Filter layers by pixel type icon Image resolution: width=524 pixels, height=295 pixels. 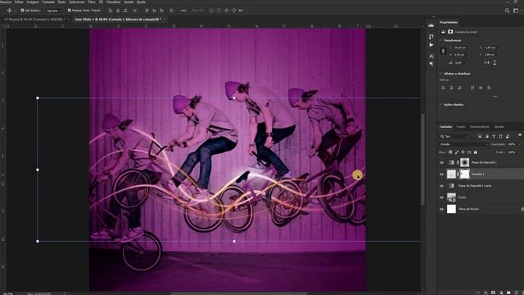[x=480, y=137]
